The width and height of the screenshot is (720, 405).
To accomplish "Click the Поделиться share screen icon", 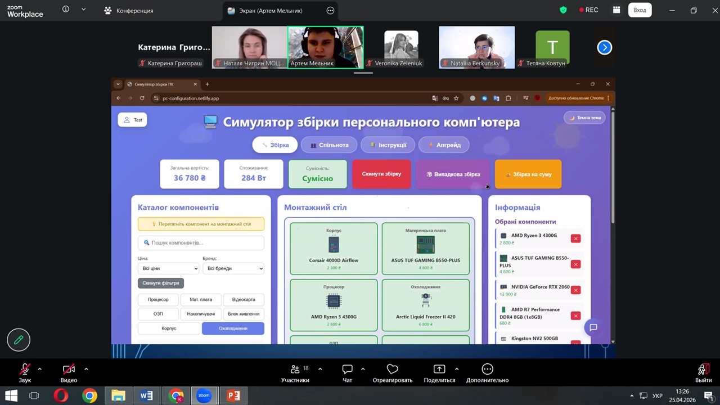I will (439, 370).
